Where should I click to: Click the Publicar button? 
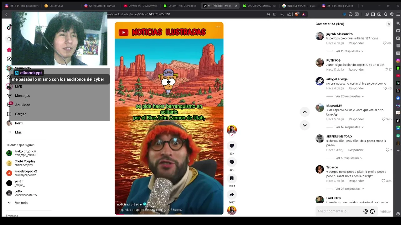point(385,212)
